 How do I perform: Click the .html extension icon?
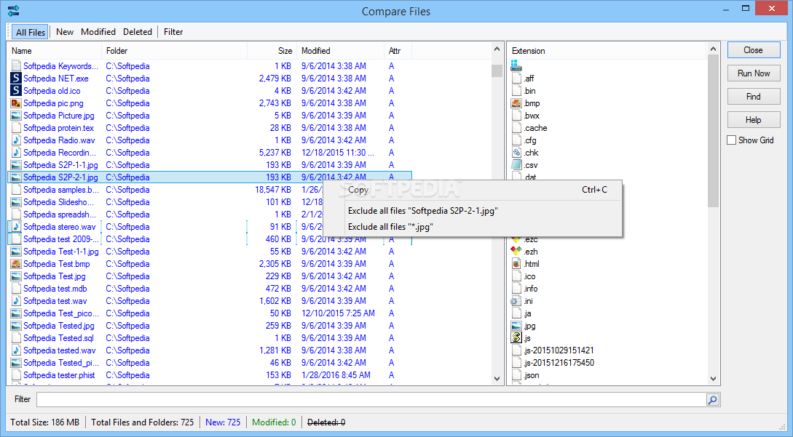click(516, 264)
